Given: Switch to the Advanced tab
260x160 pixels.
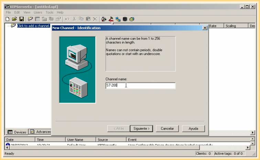Looking at the screenshot, I should pos(41,132).
